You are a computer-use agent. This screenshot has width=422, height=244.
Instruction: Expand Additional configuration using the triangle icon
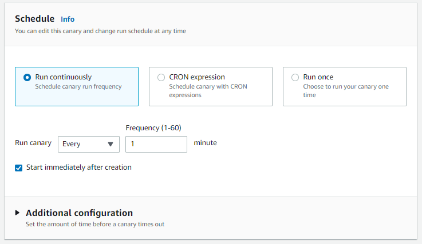point(18,213)
